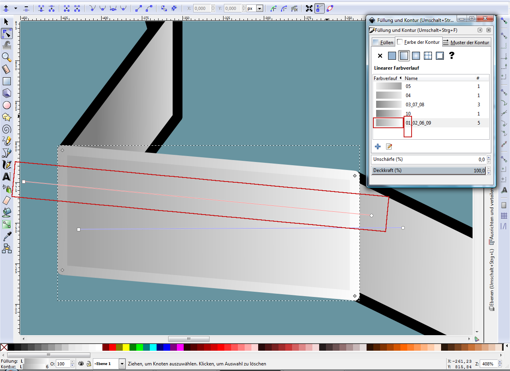Switch to the Füllen tab

click(x=383, y=42)
